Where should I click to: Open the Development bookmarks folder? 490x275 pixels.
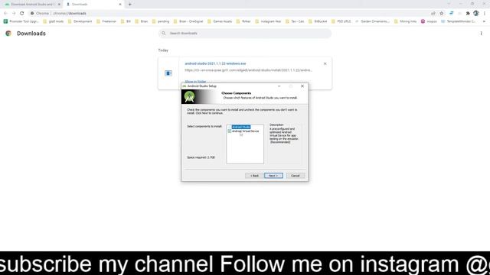point(80,21)
